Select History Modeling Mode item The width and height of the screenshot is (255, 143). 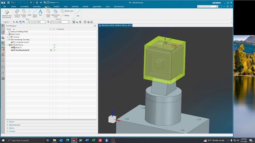[20, 32]
